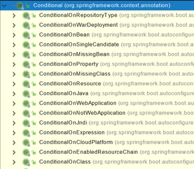Click annotation icon of ConditionalOnMissingClass
The image size is (194, 169).
point(26,74)
